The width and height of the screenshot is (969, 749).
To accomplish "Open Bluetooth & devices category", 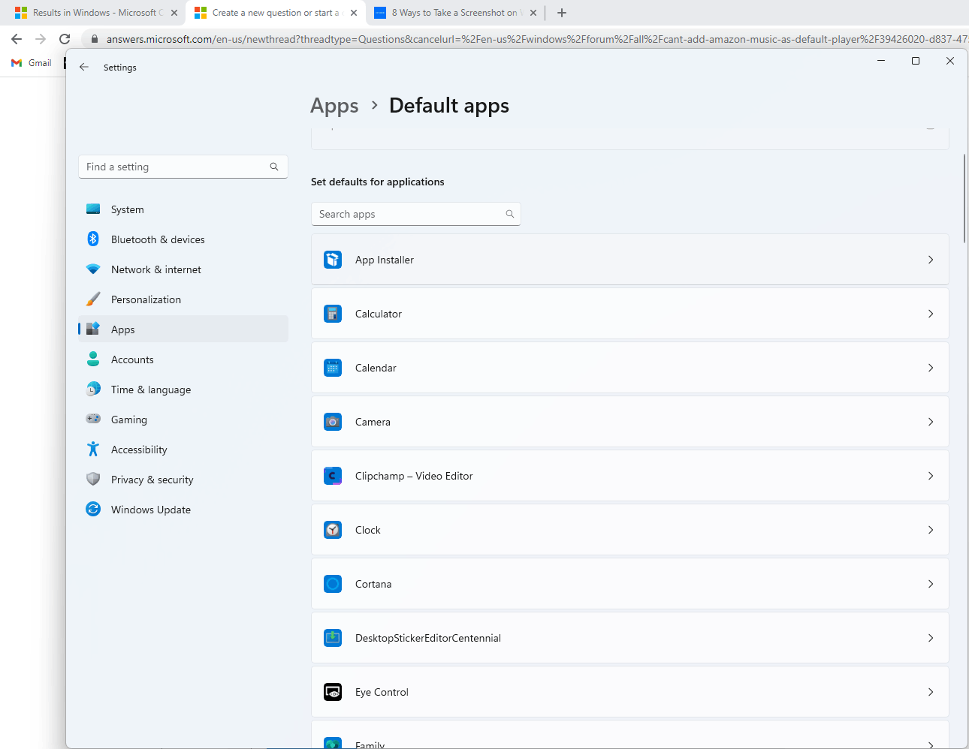I will (183, 239).
